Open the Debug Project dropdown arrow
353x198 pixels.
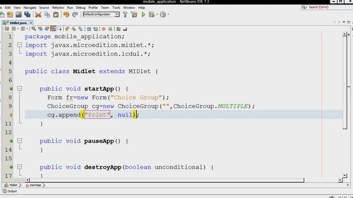pyautogui.click(x=157, y=15)
